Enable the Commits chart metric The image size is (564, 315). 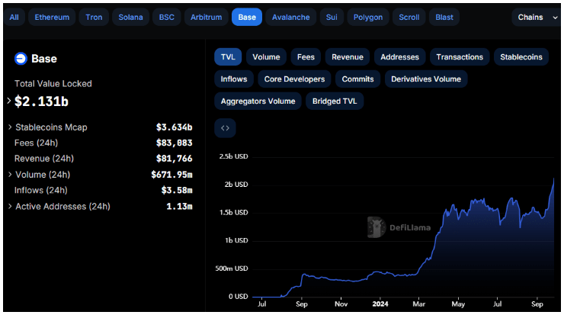coord(358,79)
